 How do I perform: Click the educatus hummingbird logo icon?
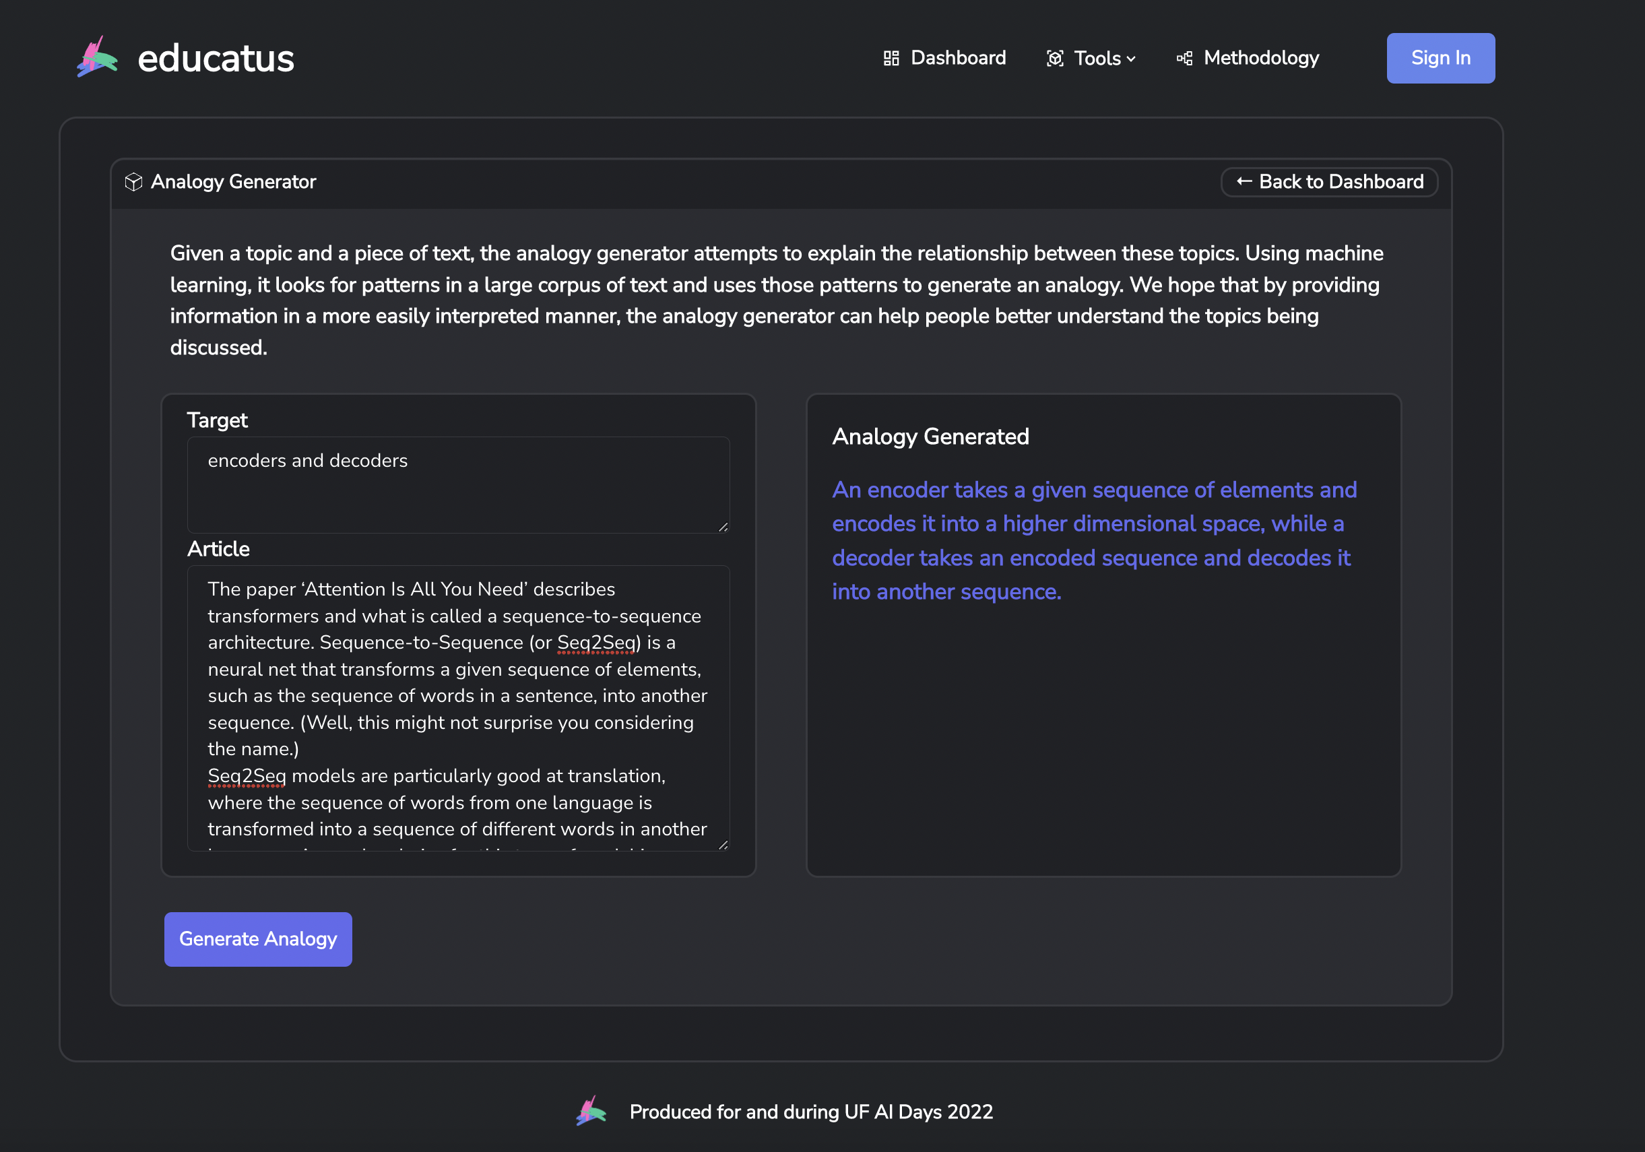pyautogui.click(x=98, y=57)
